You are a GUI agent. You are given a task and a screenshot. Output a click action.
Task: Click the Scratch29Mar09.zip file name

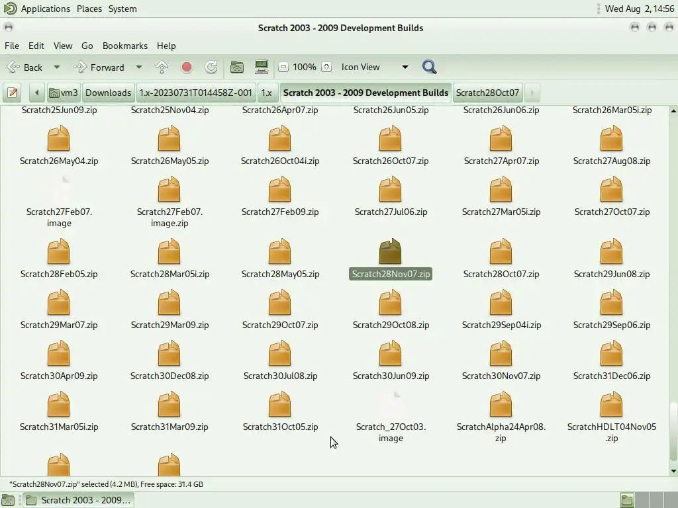click(x=169, y=325)
